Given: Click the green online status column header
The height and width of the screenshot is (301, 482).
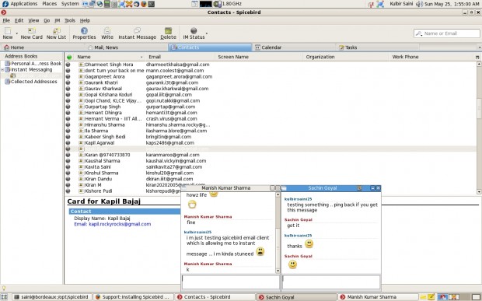Looking at the screenshot, I should tap(69, 57).
